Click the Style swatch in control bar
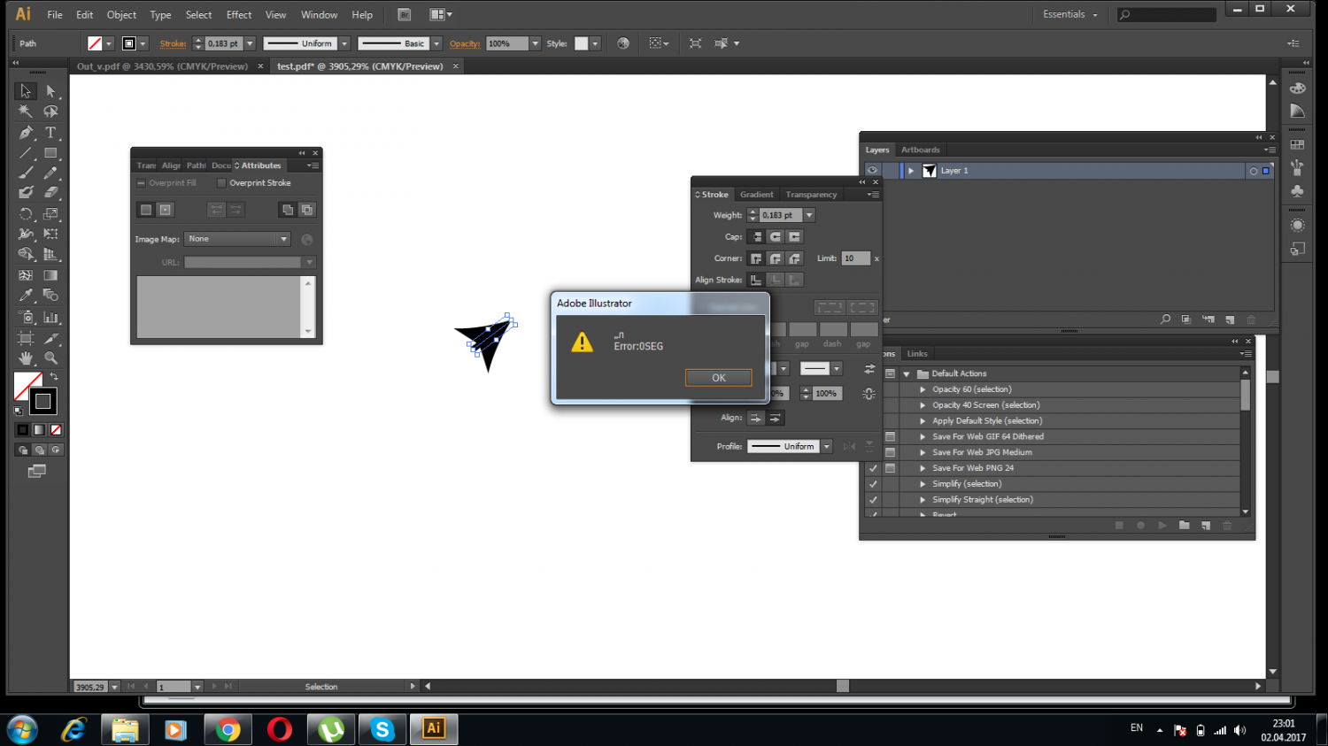The image size is (1328, 746). pyautogui.click(x=582, y=43)
